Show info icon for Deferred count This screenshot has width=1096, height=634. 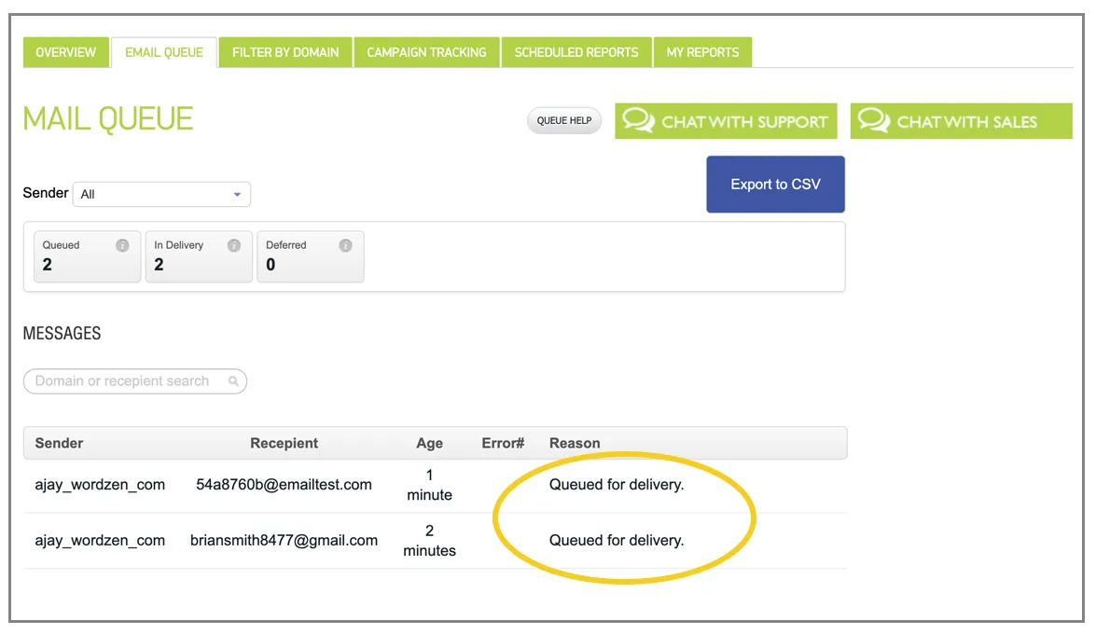pos(345,245)
